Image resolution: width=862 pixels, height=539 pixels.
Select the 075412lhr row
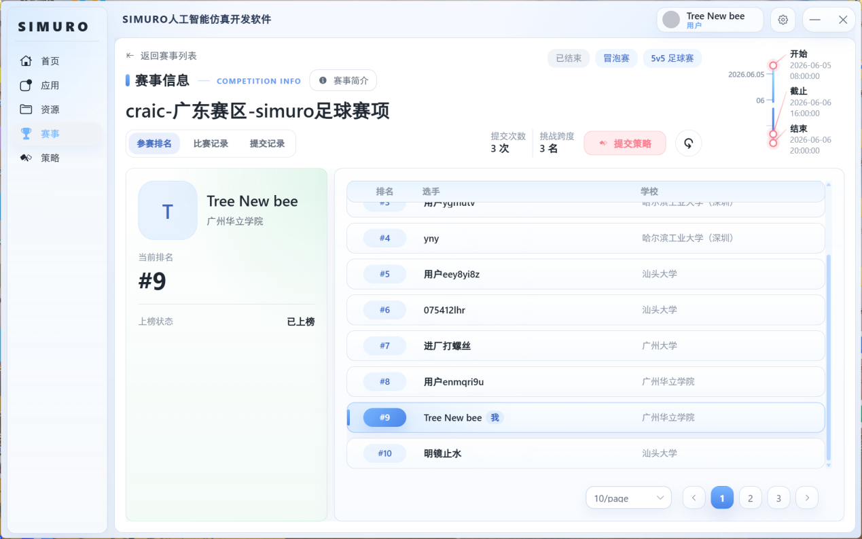point(586,310)
